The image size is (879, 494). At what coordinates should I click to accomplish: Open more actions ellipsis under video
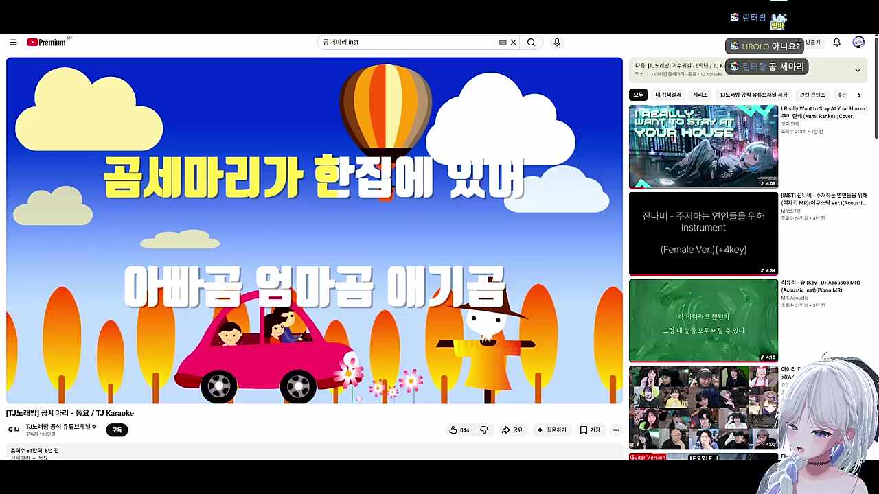(616, 430)
